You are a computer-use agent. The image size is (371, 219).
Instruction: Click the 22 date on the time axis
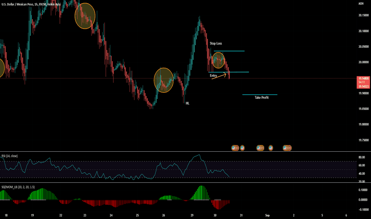[x=61, y=215]
